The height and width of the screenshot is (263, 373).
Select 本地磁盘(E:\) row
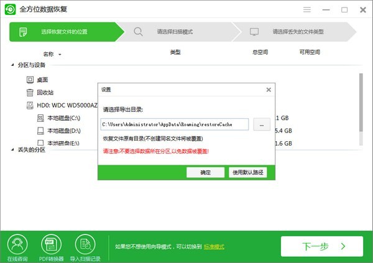click(58, 143)
